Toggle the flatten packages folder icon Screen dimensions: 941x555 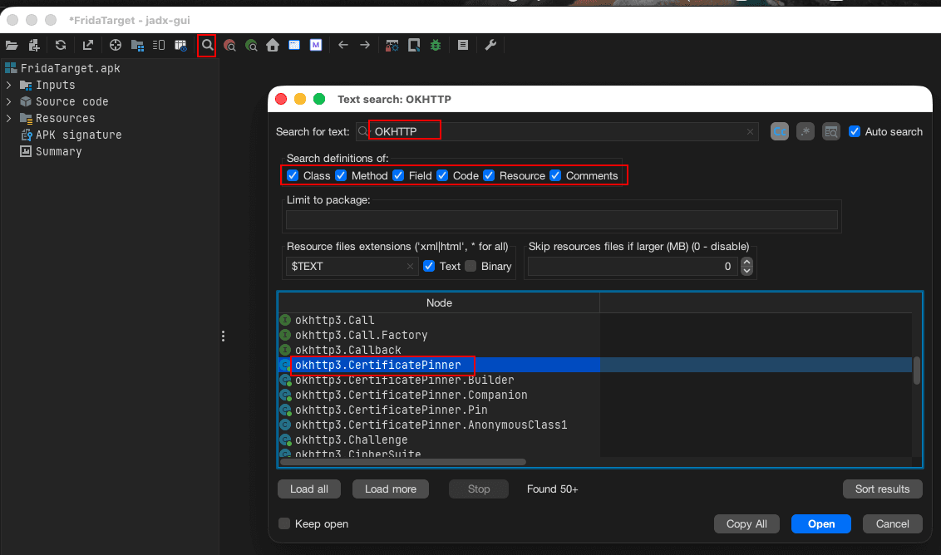[x=137, y=45]
